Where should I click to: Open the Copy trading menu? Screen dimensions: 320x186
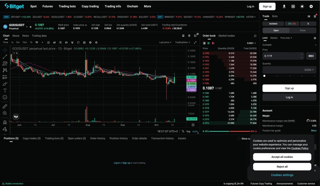pyautogui.click(x=90, y=6)
